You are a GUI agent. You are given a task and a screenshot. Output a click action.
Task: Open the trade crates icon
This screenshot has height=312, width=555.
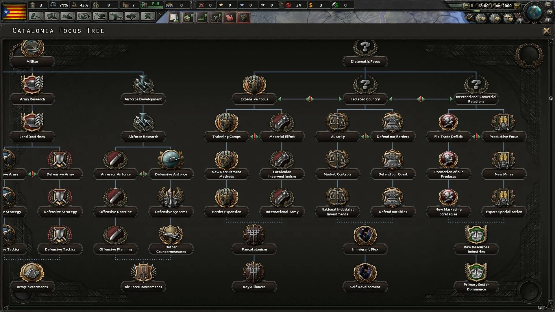(84, 16)
